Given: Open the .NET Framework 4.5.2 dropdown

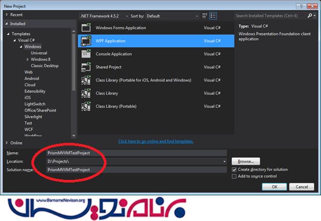Looking at the screenshot, I should tap(104, 16).
